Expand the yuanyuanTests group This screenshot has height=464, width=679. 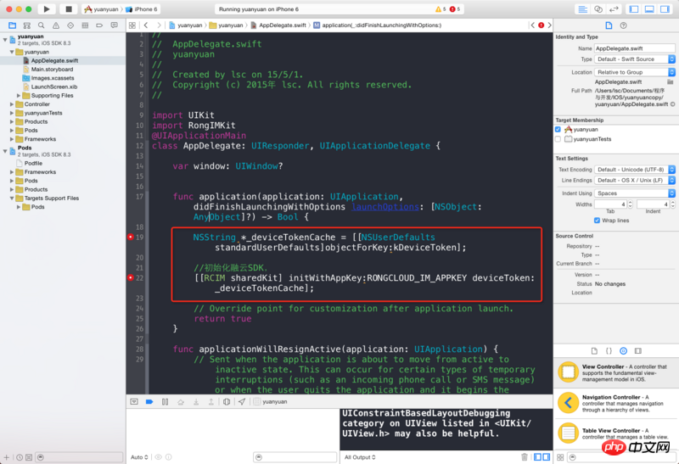[x=12, y=113]
